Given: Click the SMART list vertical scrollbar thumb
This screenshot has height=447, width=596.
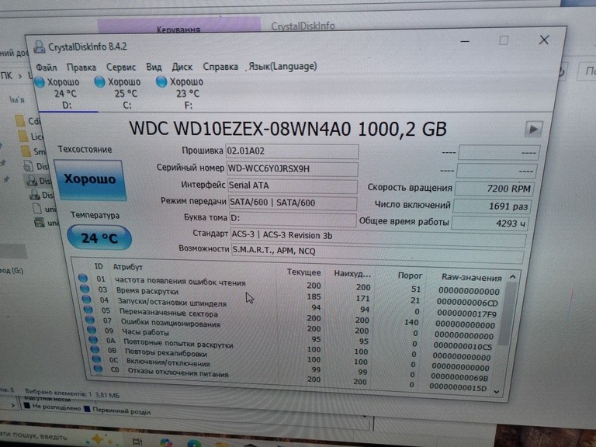Looking at the screenshot, I should coord(507,314).
